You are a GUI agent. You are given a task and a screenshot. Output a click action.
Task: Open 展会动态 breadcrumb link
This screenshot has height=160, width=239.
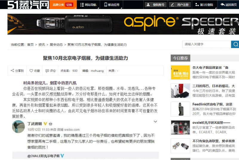point(56,45)
